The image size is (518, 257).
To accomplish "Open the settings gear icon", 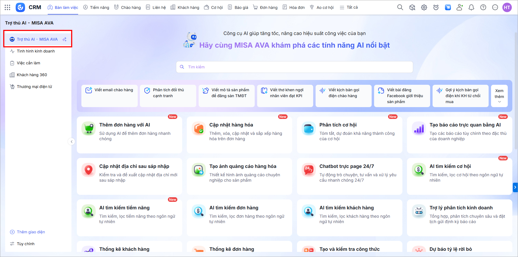I will [x=424, y=8].
